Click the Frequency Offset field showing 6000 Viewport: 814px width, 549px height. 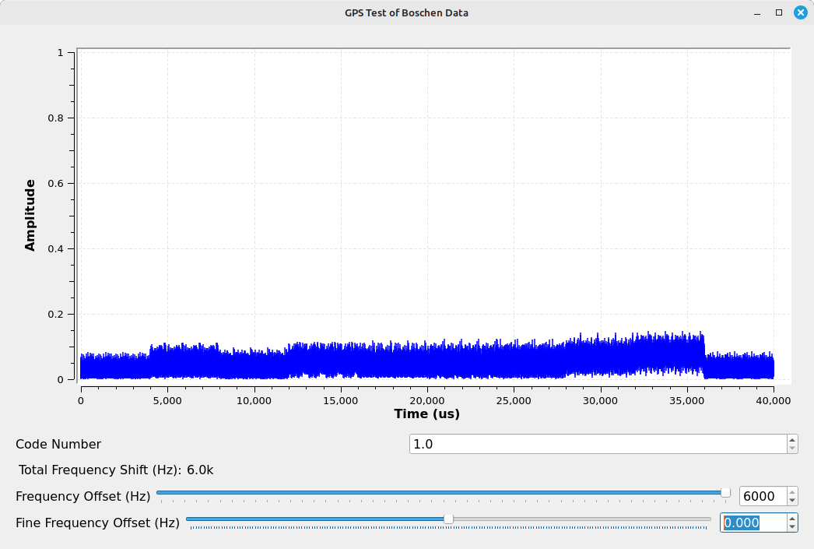(x=761, y=496)
